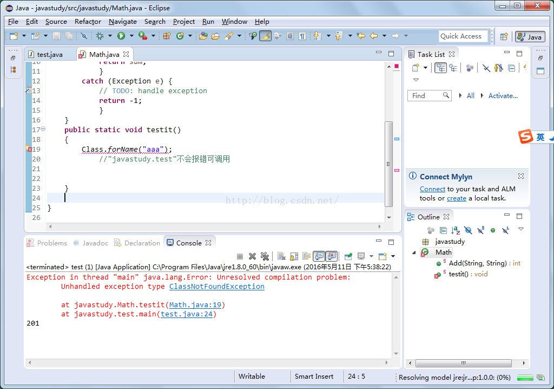Click the Skip All Breakpoints toolbar icon
Image resolution: width=554 pixels, height=389 pixels.
[x=84, y=36]
